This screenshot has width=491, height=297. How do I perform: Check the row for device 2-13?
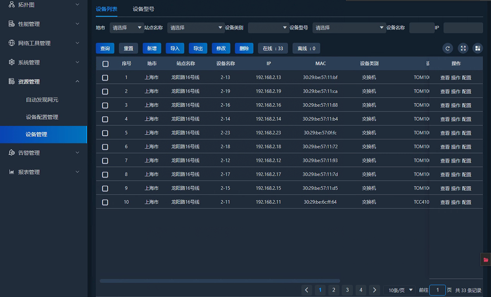pos(105,78)
